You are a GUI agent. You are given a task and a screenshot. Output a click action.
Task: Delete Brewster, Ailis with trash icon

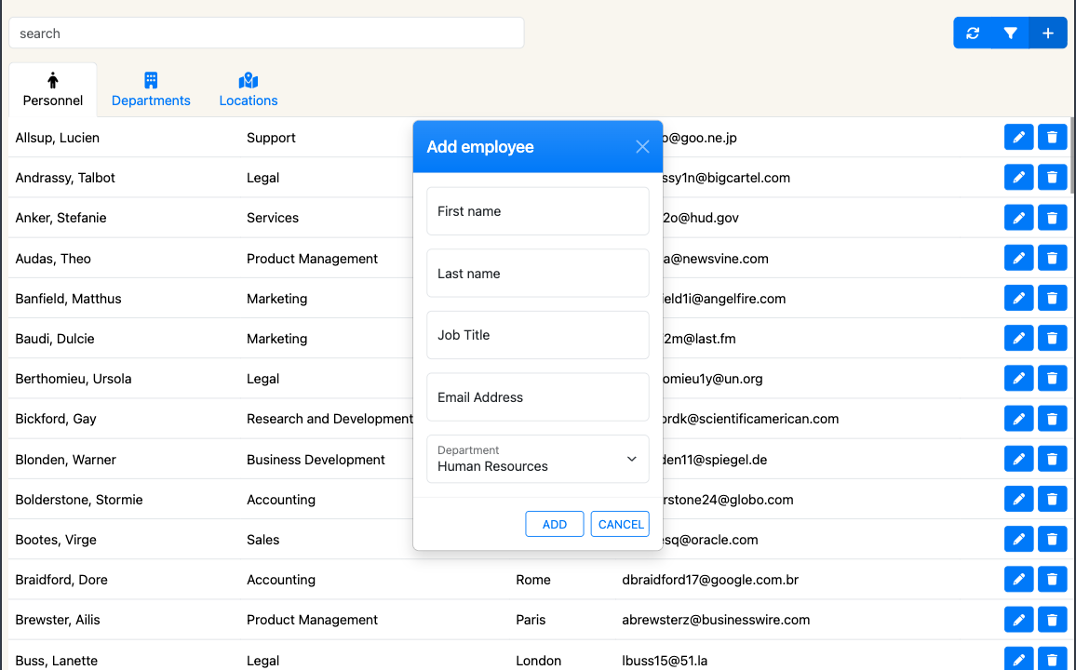pyautogui.click(x=1052, y=619)
